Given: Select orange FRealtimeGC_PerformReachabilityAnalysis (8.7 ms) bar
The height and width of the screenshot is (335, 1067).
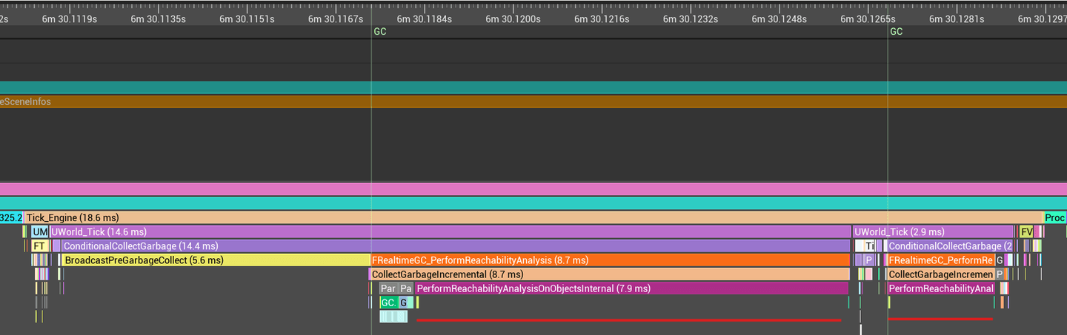Looking at the screenshot, I should click(608, 260).
